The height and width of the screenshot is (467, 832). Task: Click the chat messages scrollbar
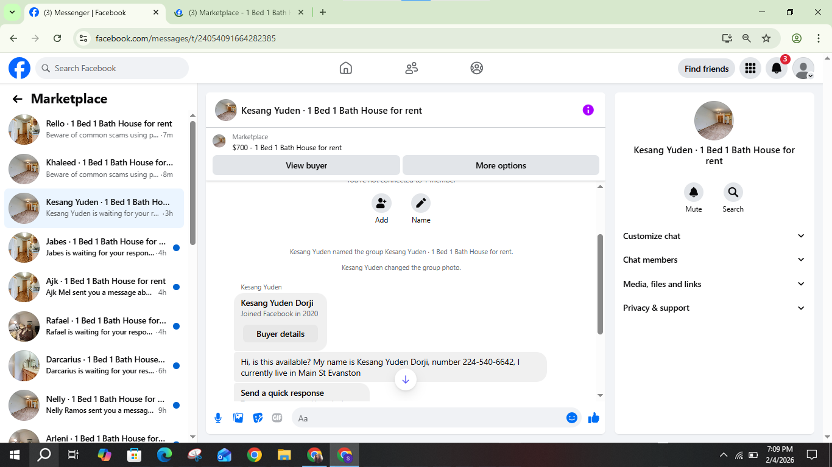tap(600, 284)
